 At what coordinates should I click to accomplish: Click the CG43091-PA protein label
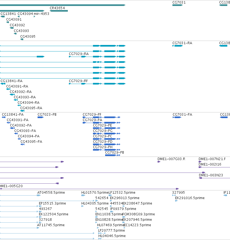(x=18, y=120)
